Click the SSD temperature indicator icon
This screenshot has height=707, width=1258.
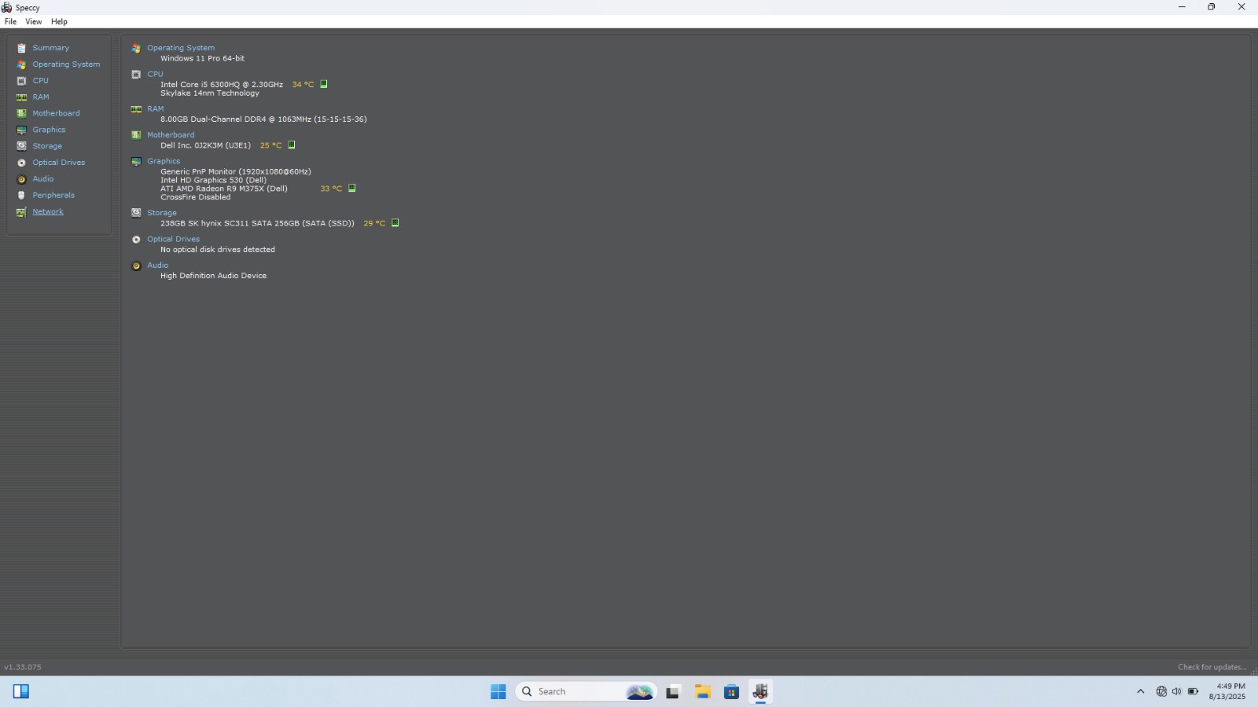[x=395, y=222]
